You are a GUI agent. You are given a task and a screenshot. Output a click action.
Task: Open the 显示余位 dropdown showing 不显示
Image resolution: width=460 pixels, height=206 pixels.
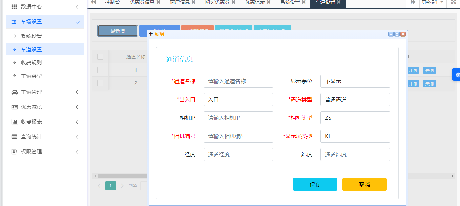[355, 81]
